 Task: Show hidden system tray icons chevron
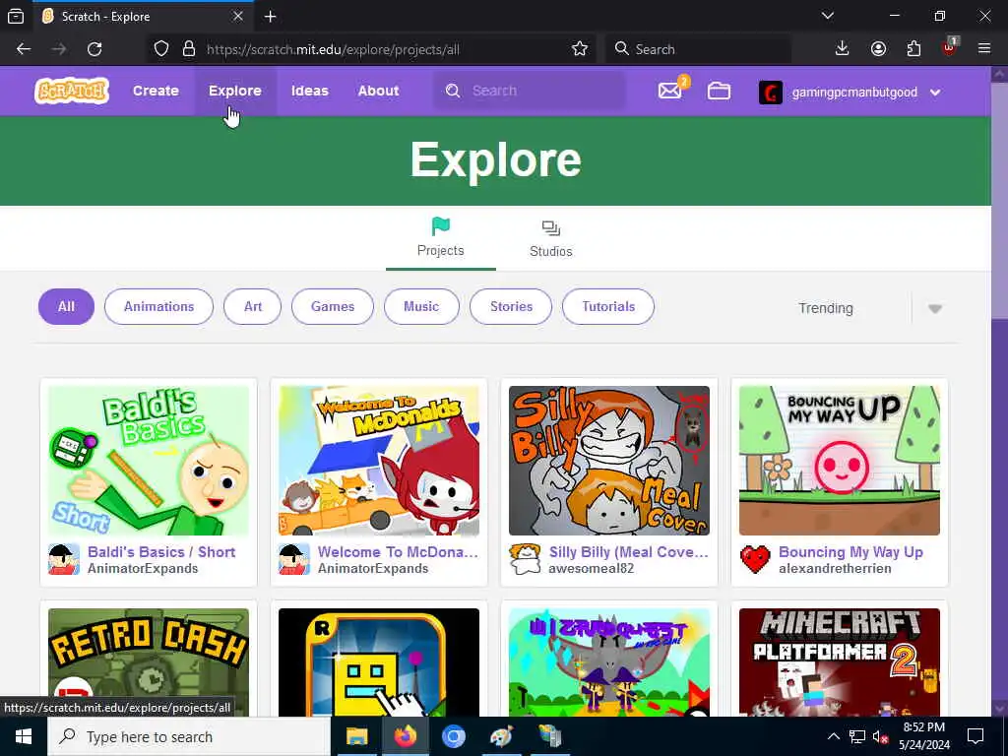point(833,736)
